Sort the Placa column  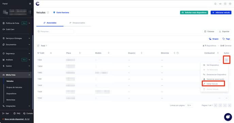80,53
